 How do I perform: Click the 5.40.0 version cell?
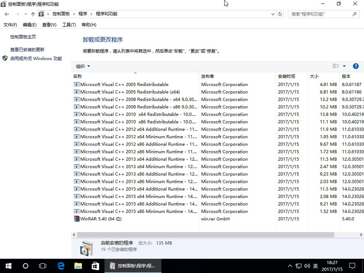(x=348, y=219)
